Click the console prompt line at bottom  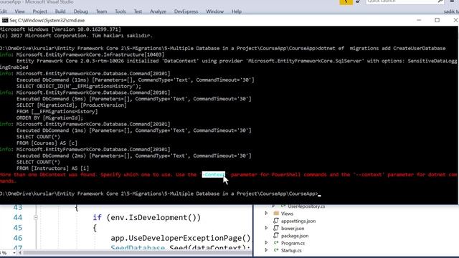161,193
